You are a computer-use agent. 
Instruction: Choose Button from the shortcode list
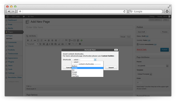(x=87, y=66)
